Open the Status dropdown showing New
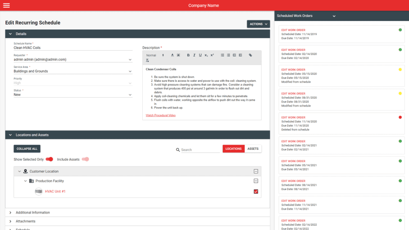Image resolution: width=409 pixels, height=230 pixels. point(73,95)
